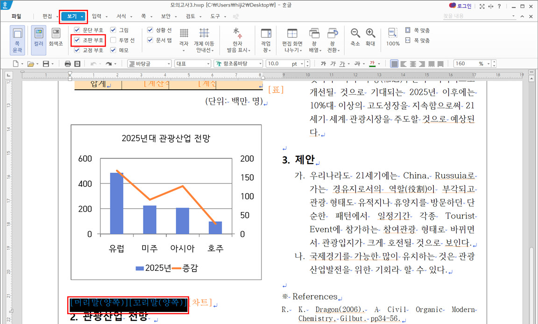
Task: Right-align the paragraph
Action: click(422, 63)
